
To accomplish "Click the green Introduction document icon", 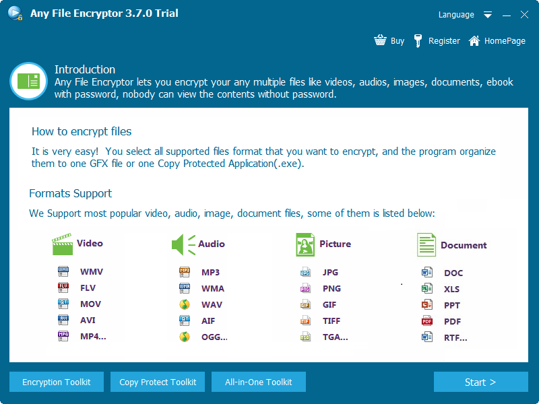I will pyautogui.click(x=28, y=81).
